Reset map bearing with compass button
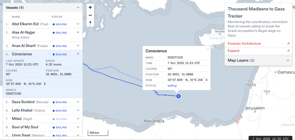Viewport: 295px width, 140px height. (x=90, y=23)
